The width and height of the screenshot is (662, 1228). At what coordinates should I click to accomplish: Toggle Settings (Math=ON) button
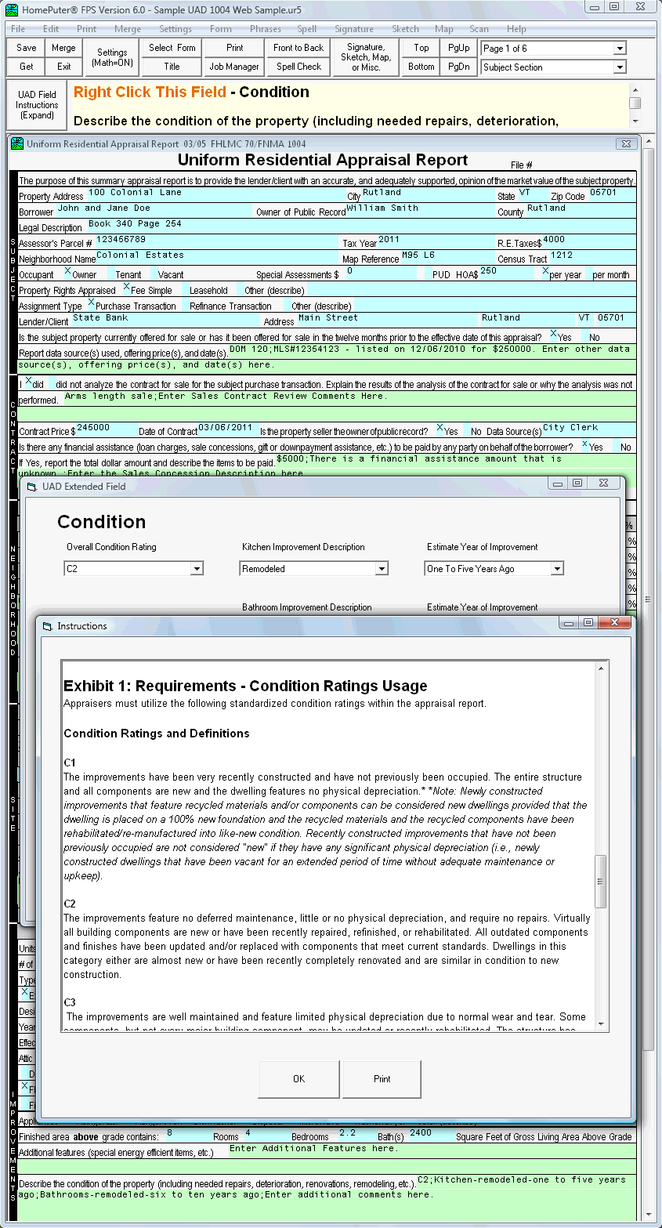tap(112, 58)
